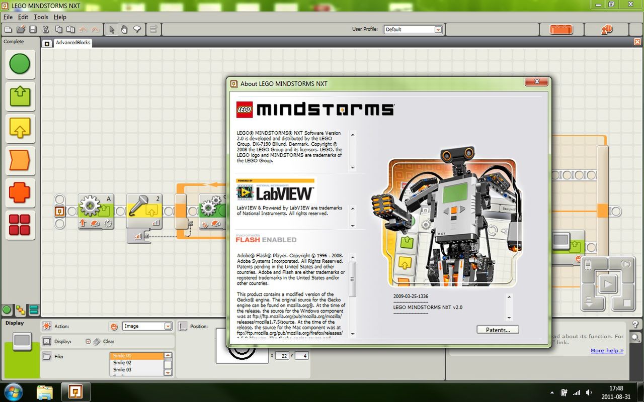Open the Windows Start menu

(13, 391)
